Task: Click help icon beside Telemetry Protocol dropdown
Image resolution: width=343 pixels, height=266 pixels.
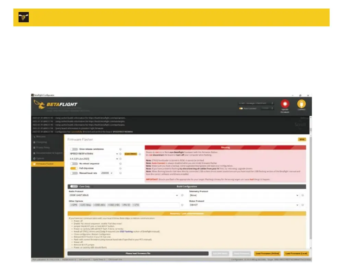Action: [303, 195]
